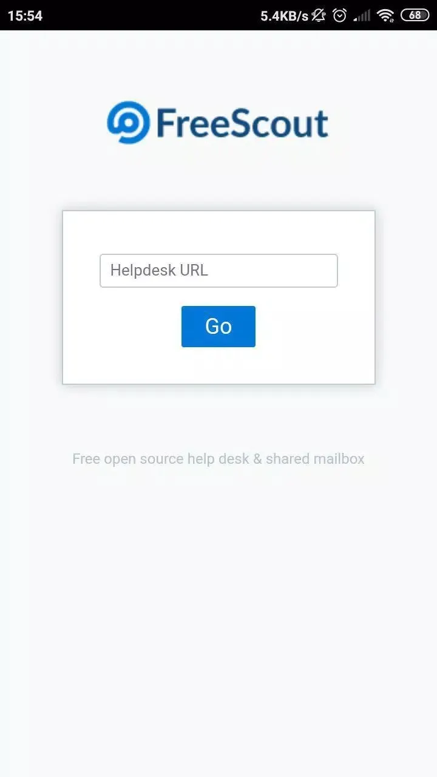Click empty card space above URL field
Viewport: 437px width, 777px height.
click(218, 232)
